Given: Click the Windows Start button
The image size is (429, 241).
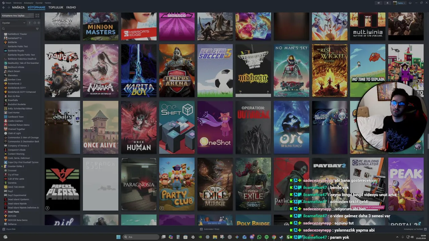Looking at the screenshot, I should pyautogui.click(x=118, y=237).
